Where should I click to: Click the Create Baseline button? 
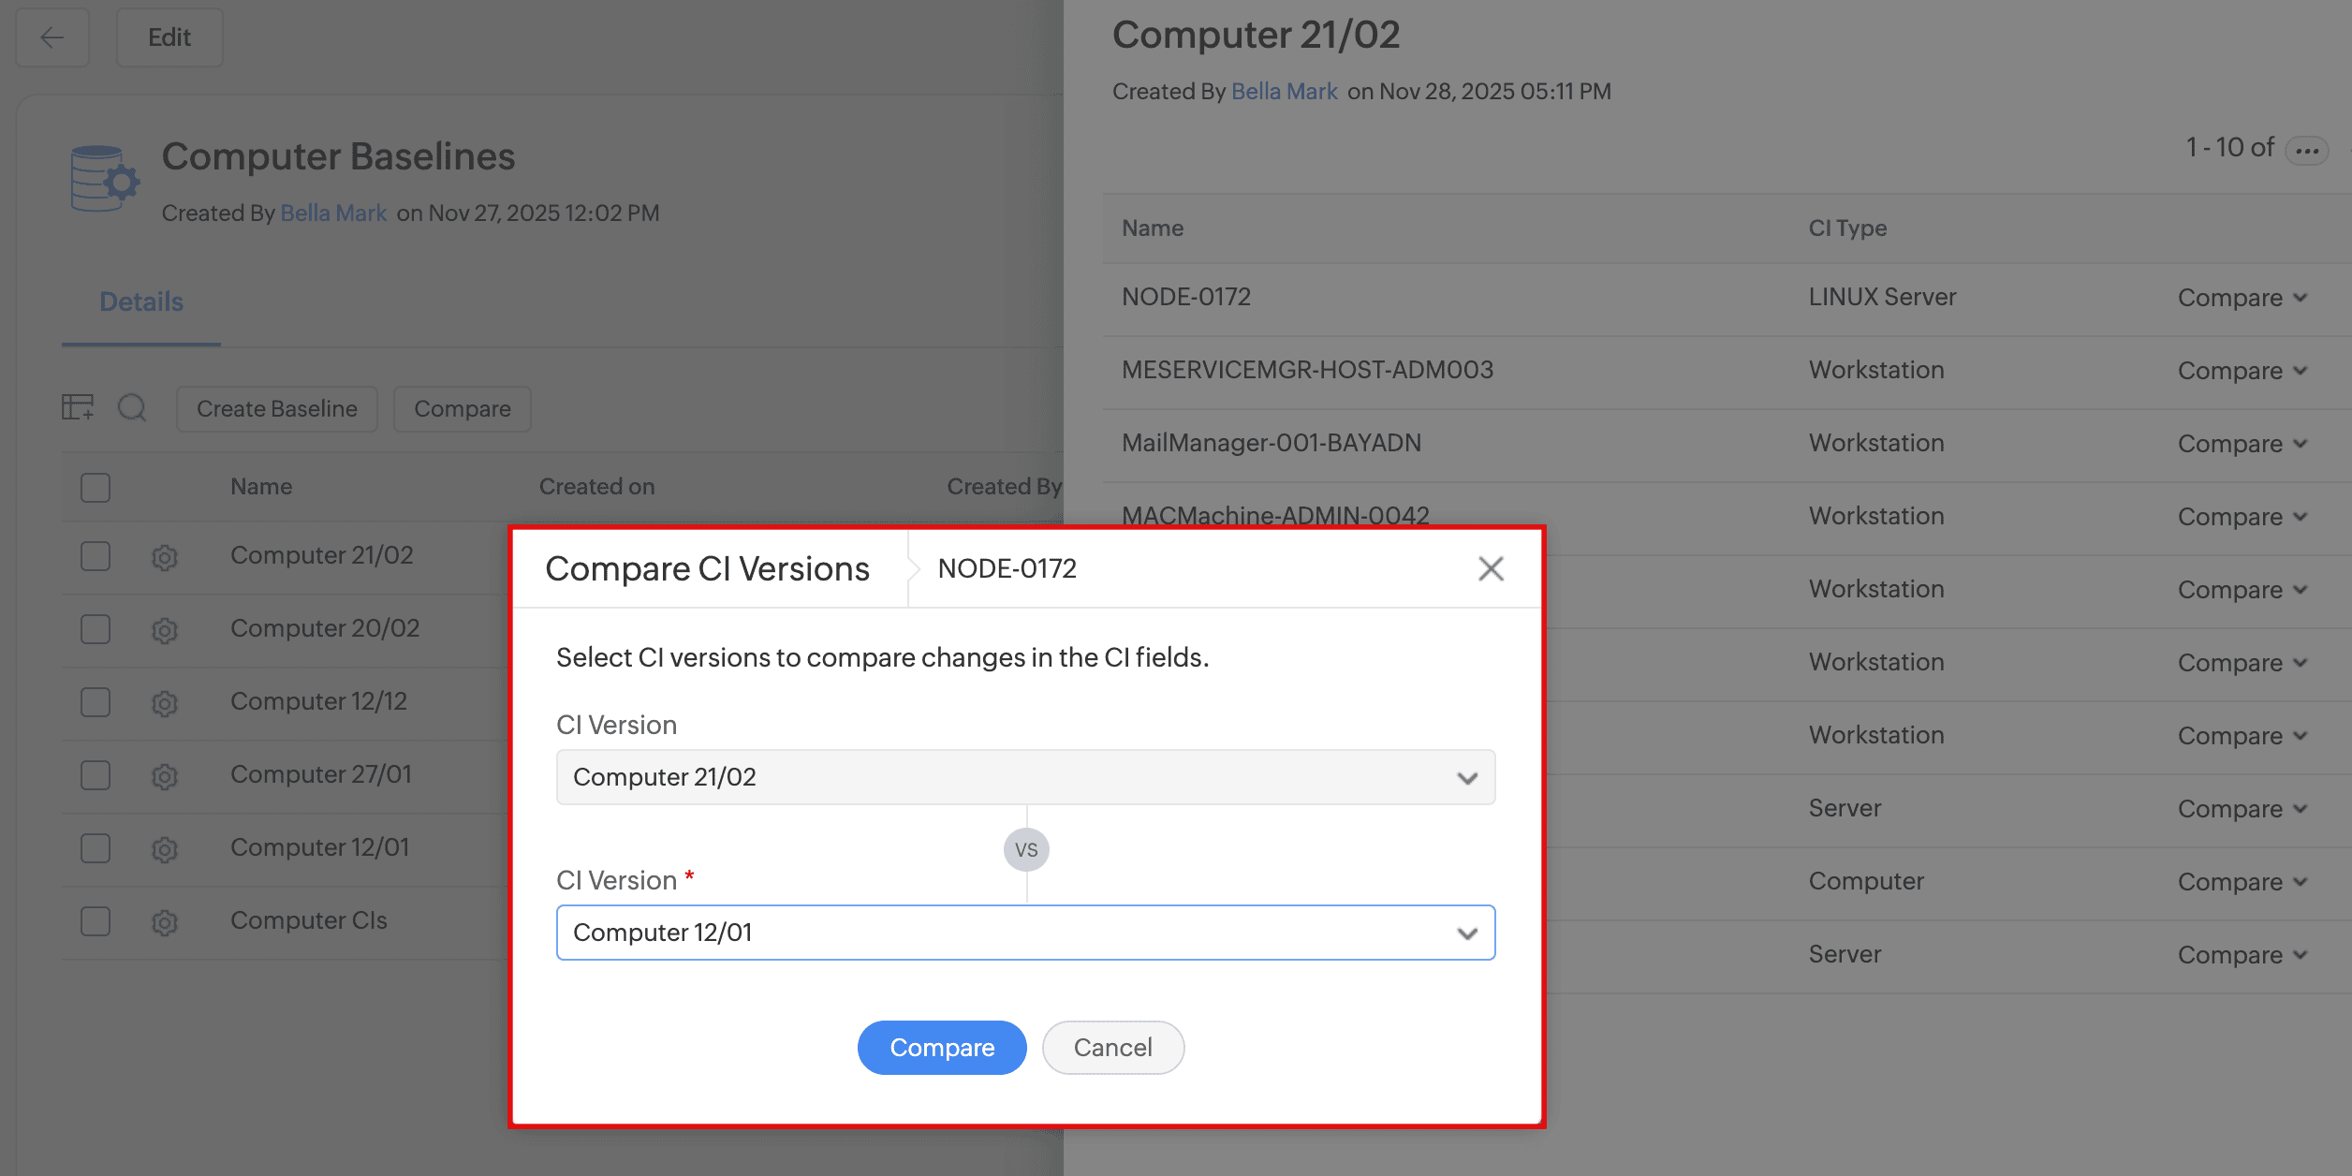[x=277, y=409]
